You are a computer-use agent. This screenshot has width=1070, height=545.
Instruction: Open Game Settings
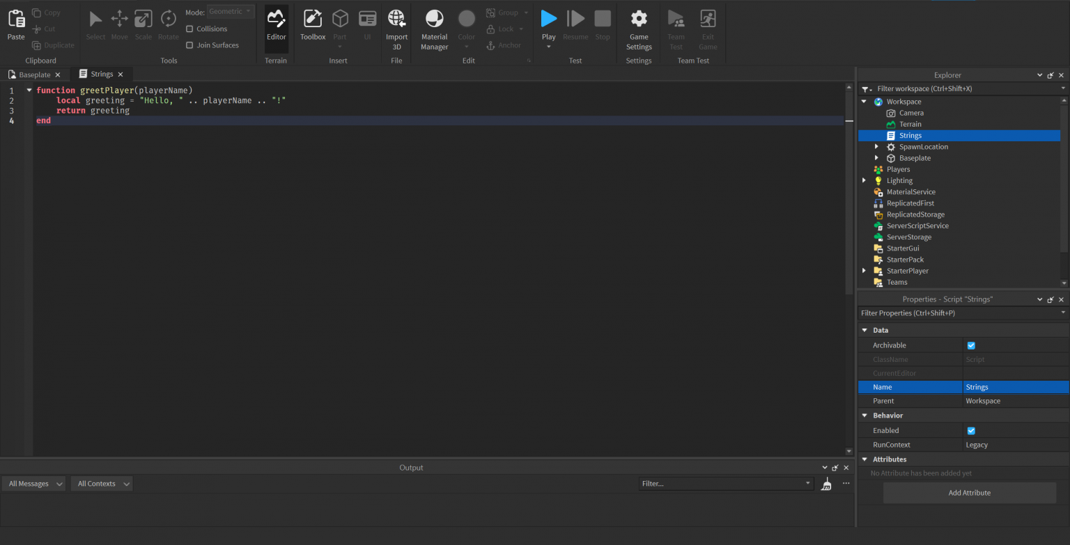(x=638, y=28)
